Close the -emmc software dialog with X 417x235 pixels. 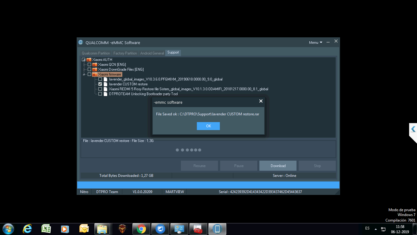(261, 101)
